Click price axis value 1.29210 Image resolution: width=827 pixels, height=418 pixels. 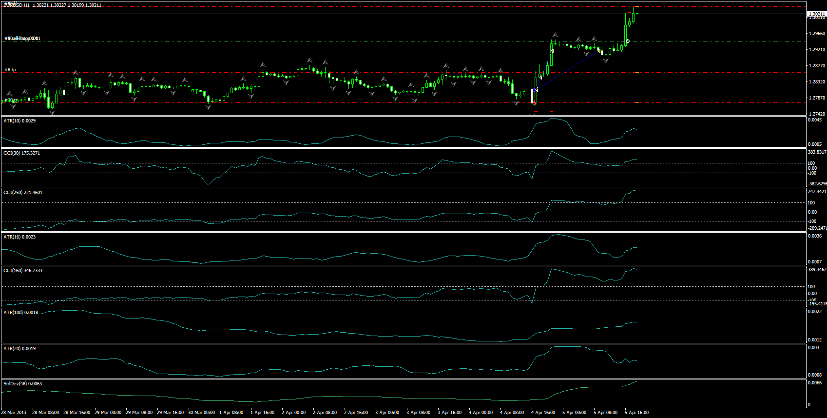pos(817,50)
